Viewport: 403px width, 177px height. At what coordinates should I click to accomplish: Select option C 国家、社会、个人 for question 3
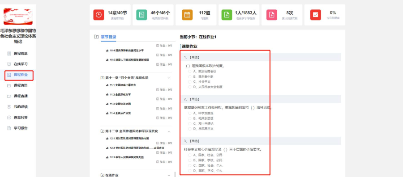190,165
